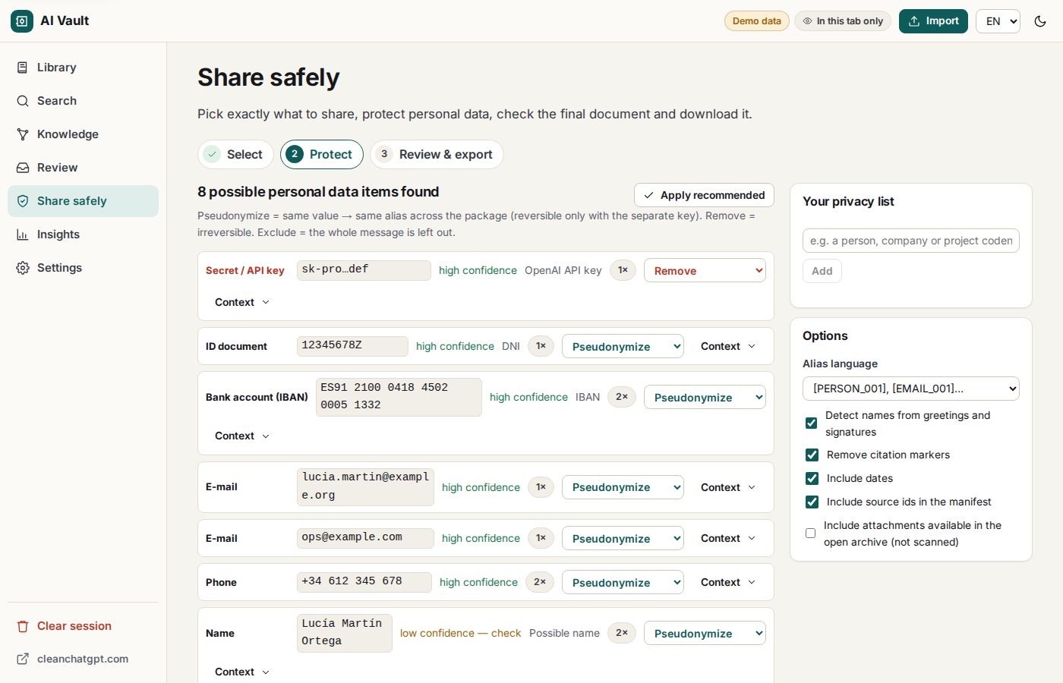This screenshot has width=1063, height=683.
Task: Go to the Review & export step
Action: (x=437, y=154)
